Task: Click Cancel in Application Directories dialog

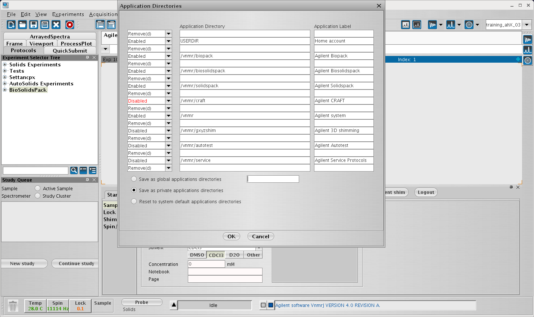Action: tap(260, 236)
